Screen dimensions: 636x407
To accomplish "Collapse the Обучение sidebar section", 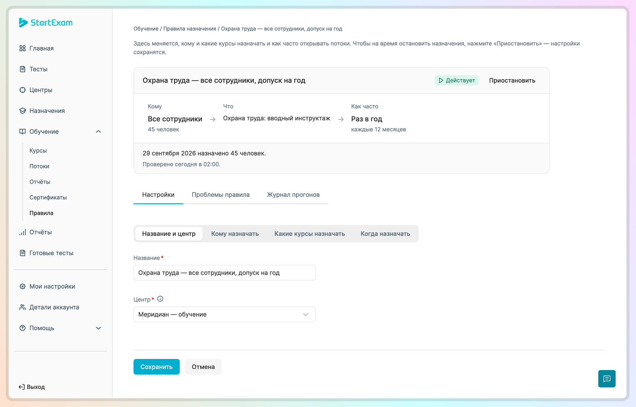I will (98, 132).
